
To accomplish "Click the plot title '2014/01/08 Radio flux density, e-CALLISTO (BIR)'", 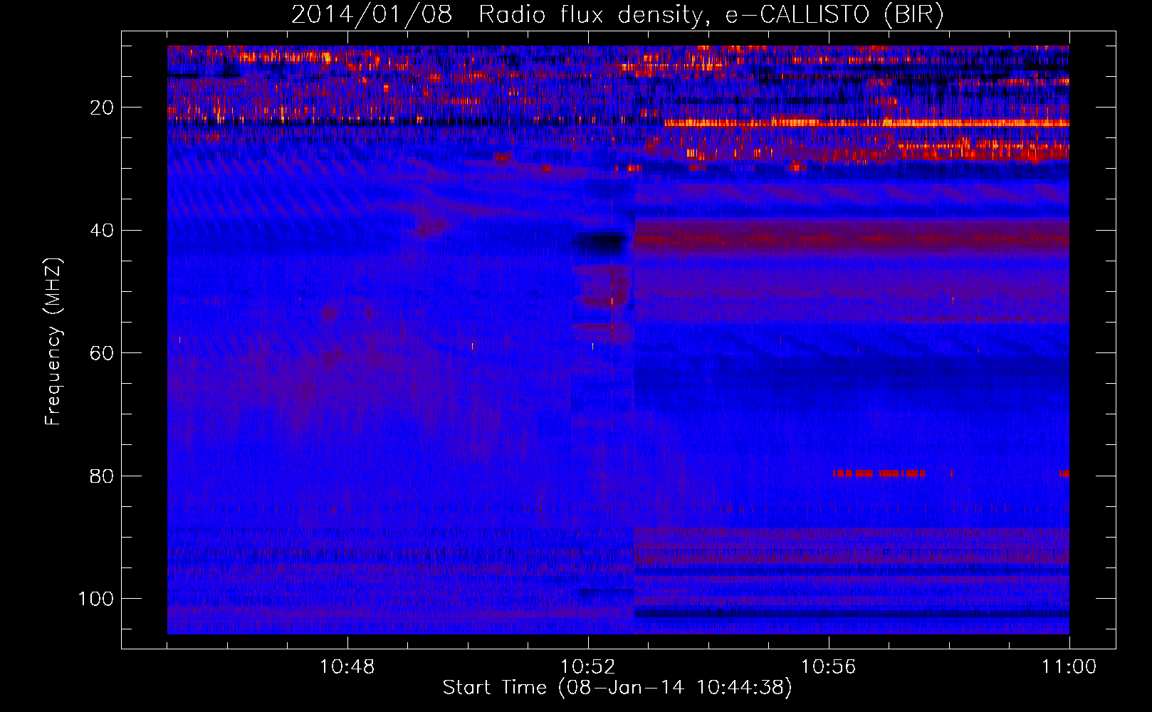I will pyautogui.click(x=617, y=15).
